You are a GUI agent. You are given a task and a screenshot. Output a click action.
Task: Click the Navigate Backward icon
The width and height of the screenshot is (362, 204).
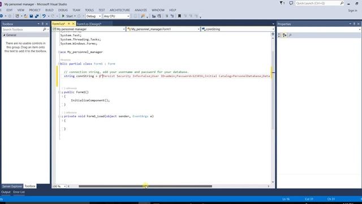click(1, 16)
